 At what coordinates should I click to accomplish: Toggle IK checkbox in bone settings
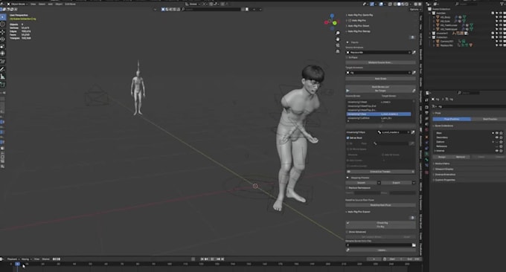coord(348,143)
